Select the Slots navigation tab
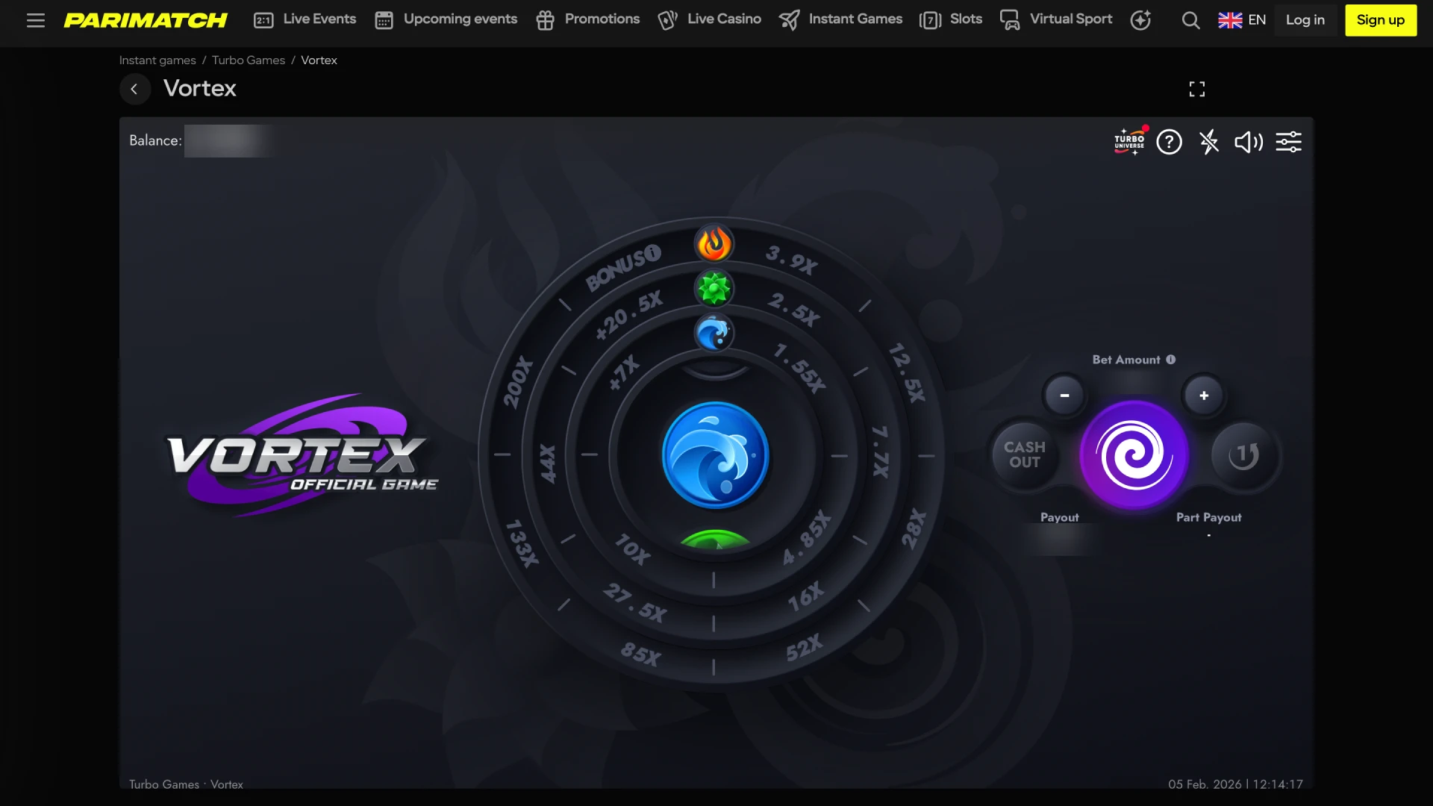1433x806 pixels. point(952,20)
